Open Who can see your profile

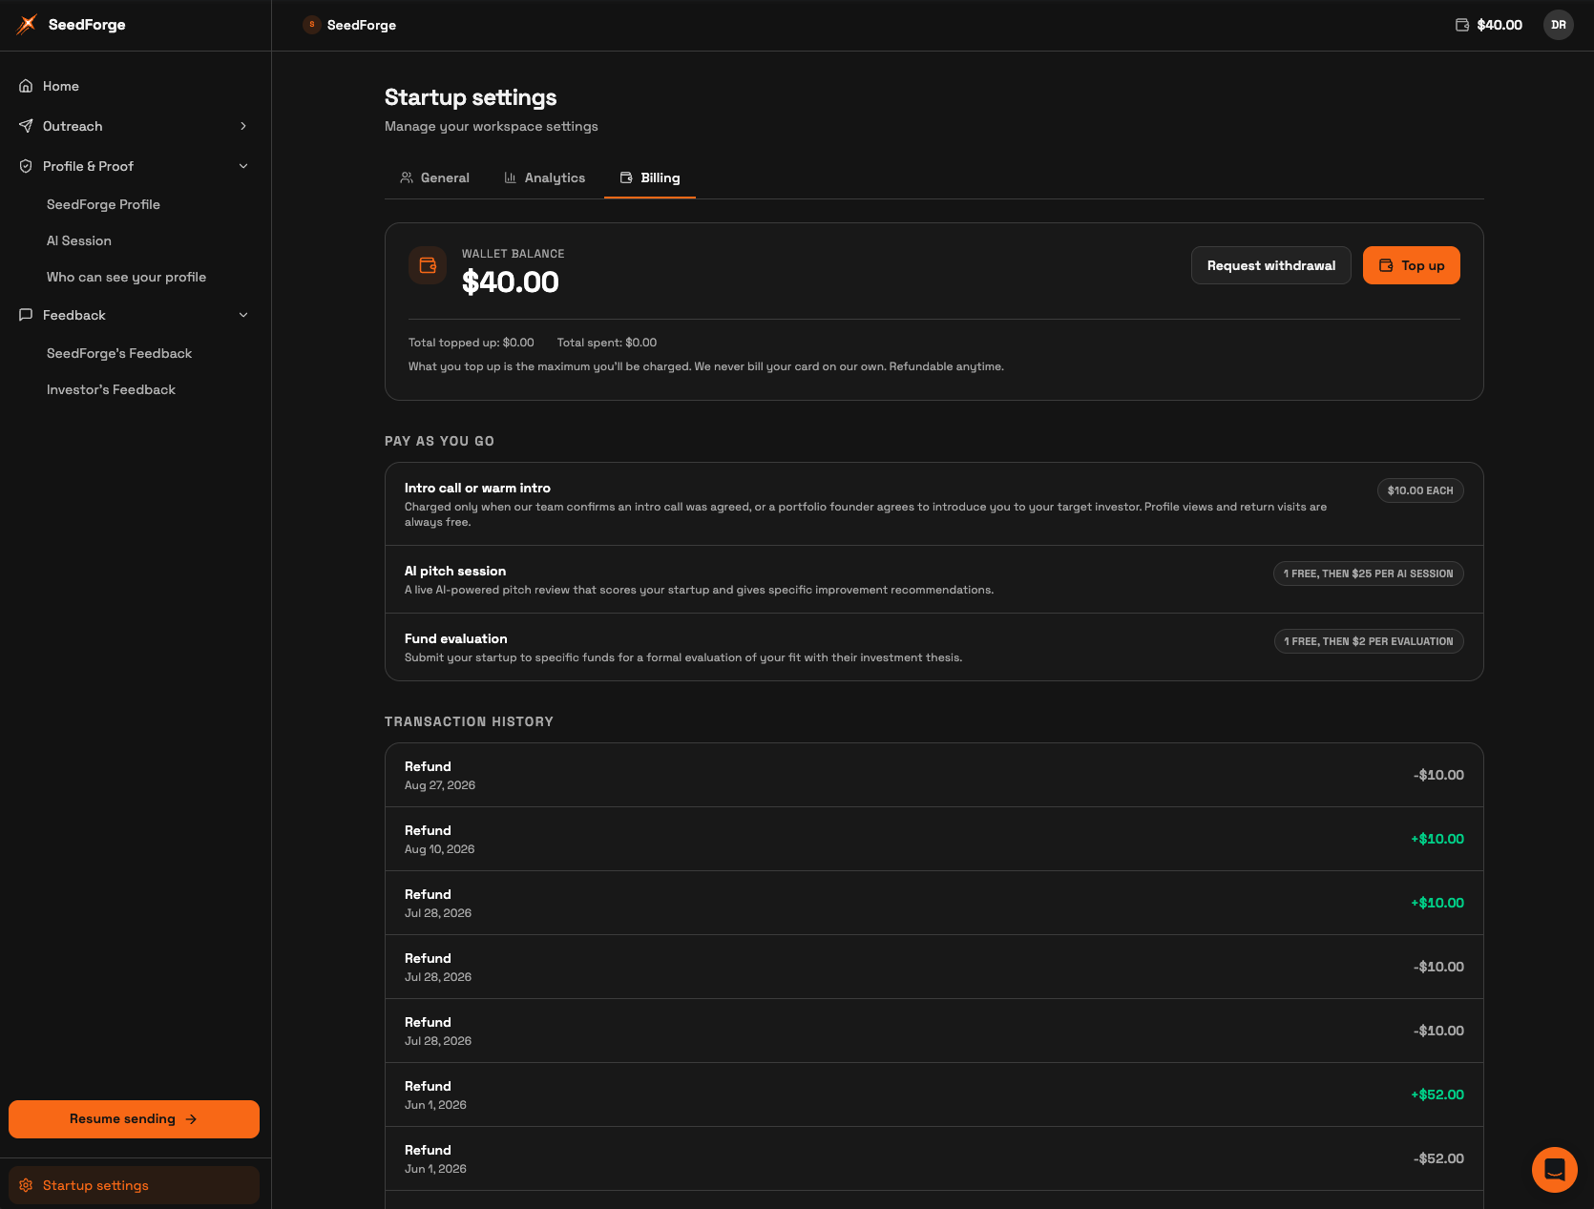coord(126,277)
